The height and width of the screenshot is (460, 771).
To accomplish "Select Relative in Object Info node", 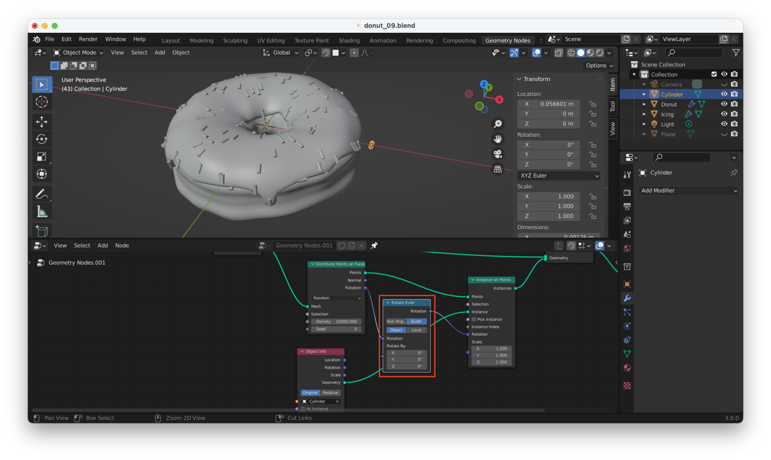I will 330,393.
